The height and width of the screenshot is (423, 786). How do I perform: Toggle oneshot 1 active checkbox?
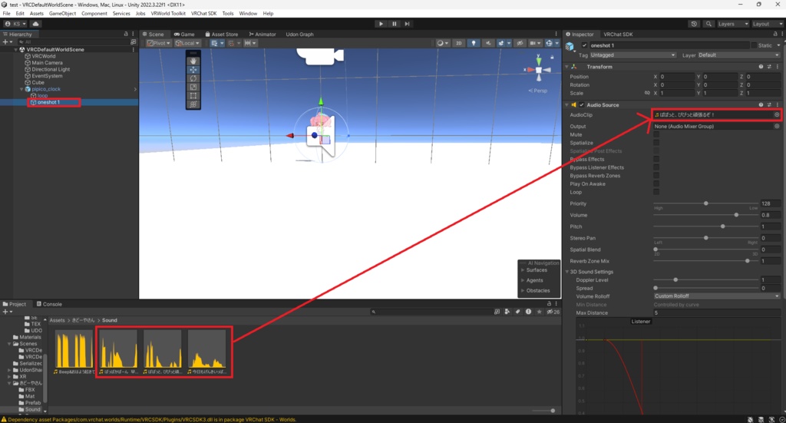click(x=584, y=45)
